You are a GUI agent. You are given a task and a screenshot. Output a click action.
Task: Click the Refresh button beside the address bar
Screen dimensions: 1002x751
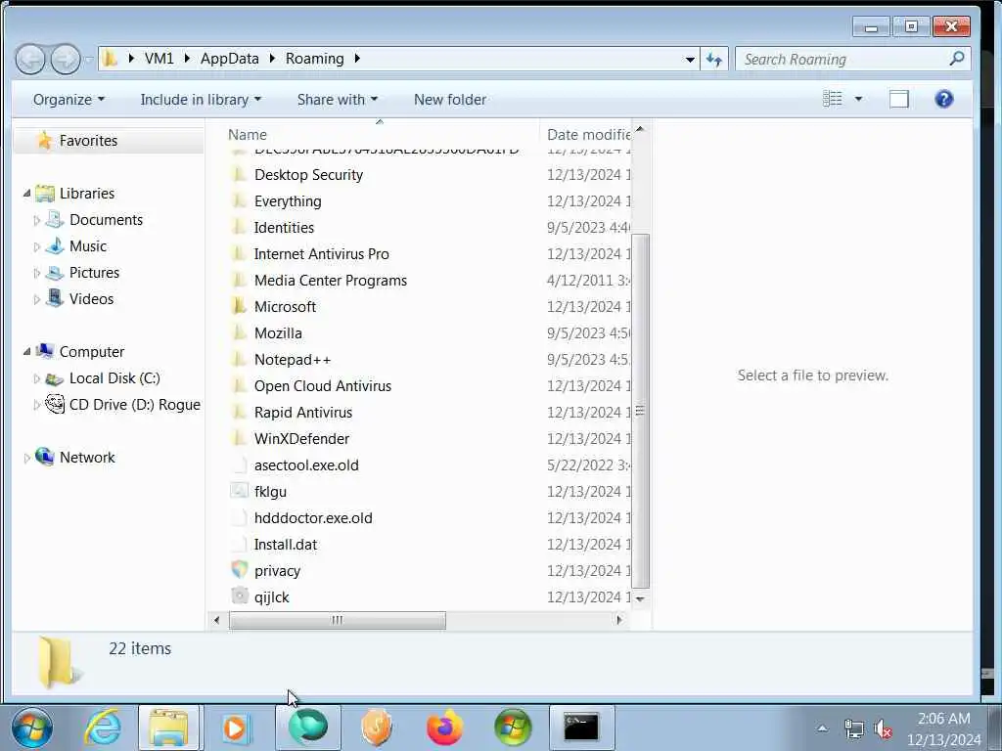click(714, 60)
